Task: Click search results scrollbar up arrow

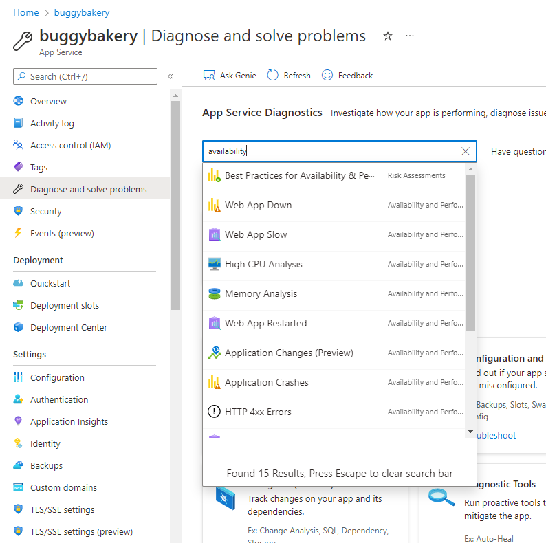Action: pos(470,169)
